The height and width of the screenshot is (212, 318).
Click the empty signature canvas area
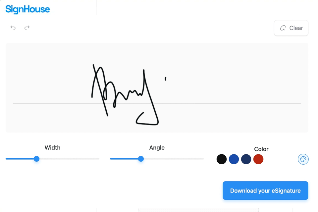click(x=232, y=73)
